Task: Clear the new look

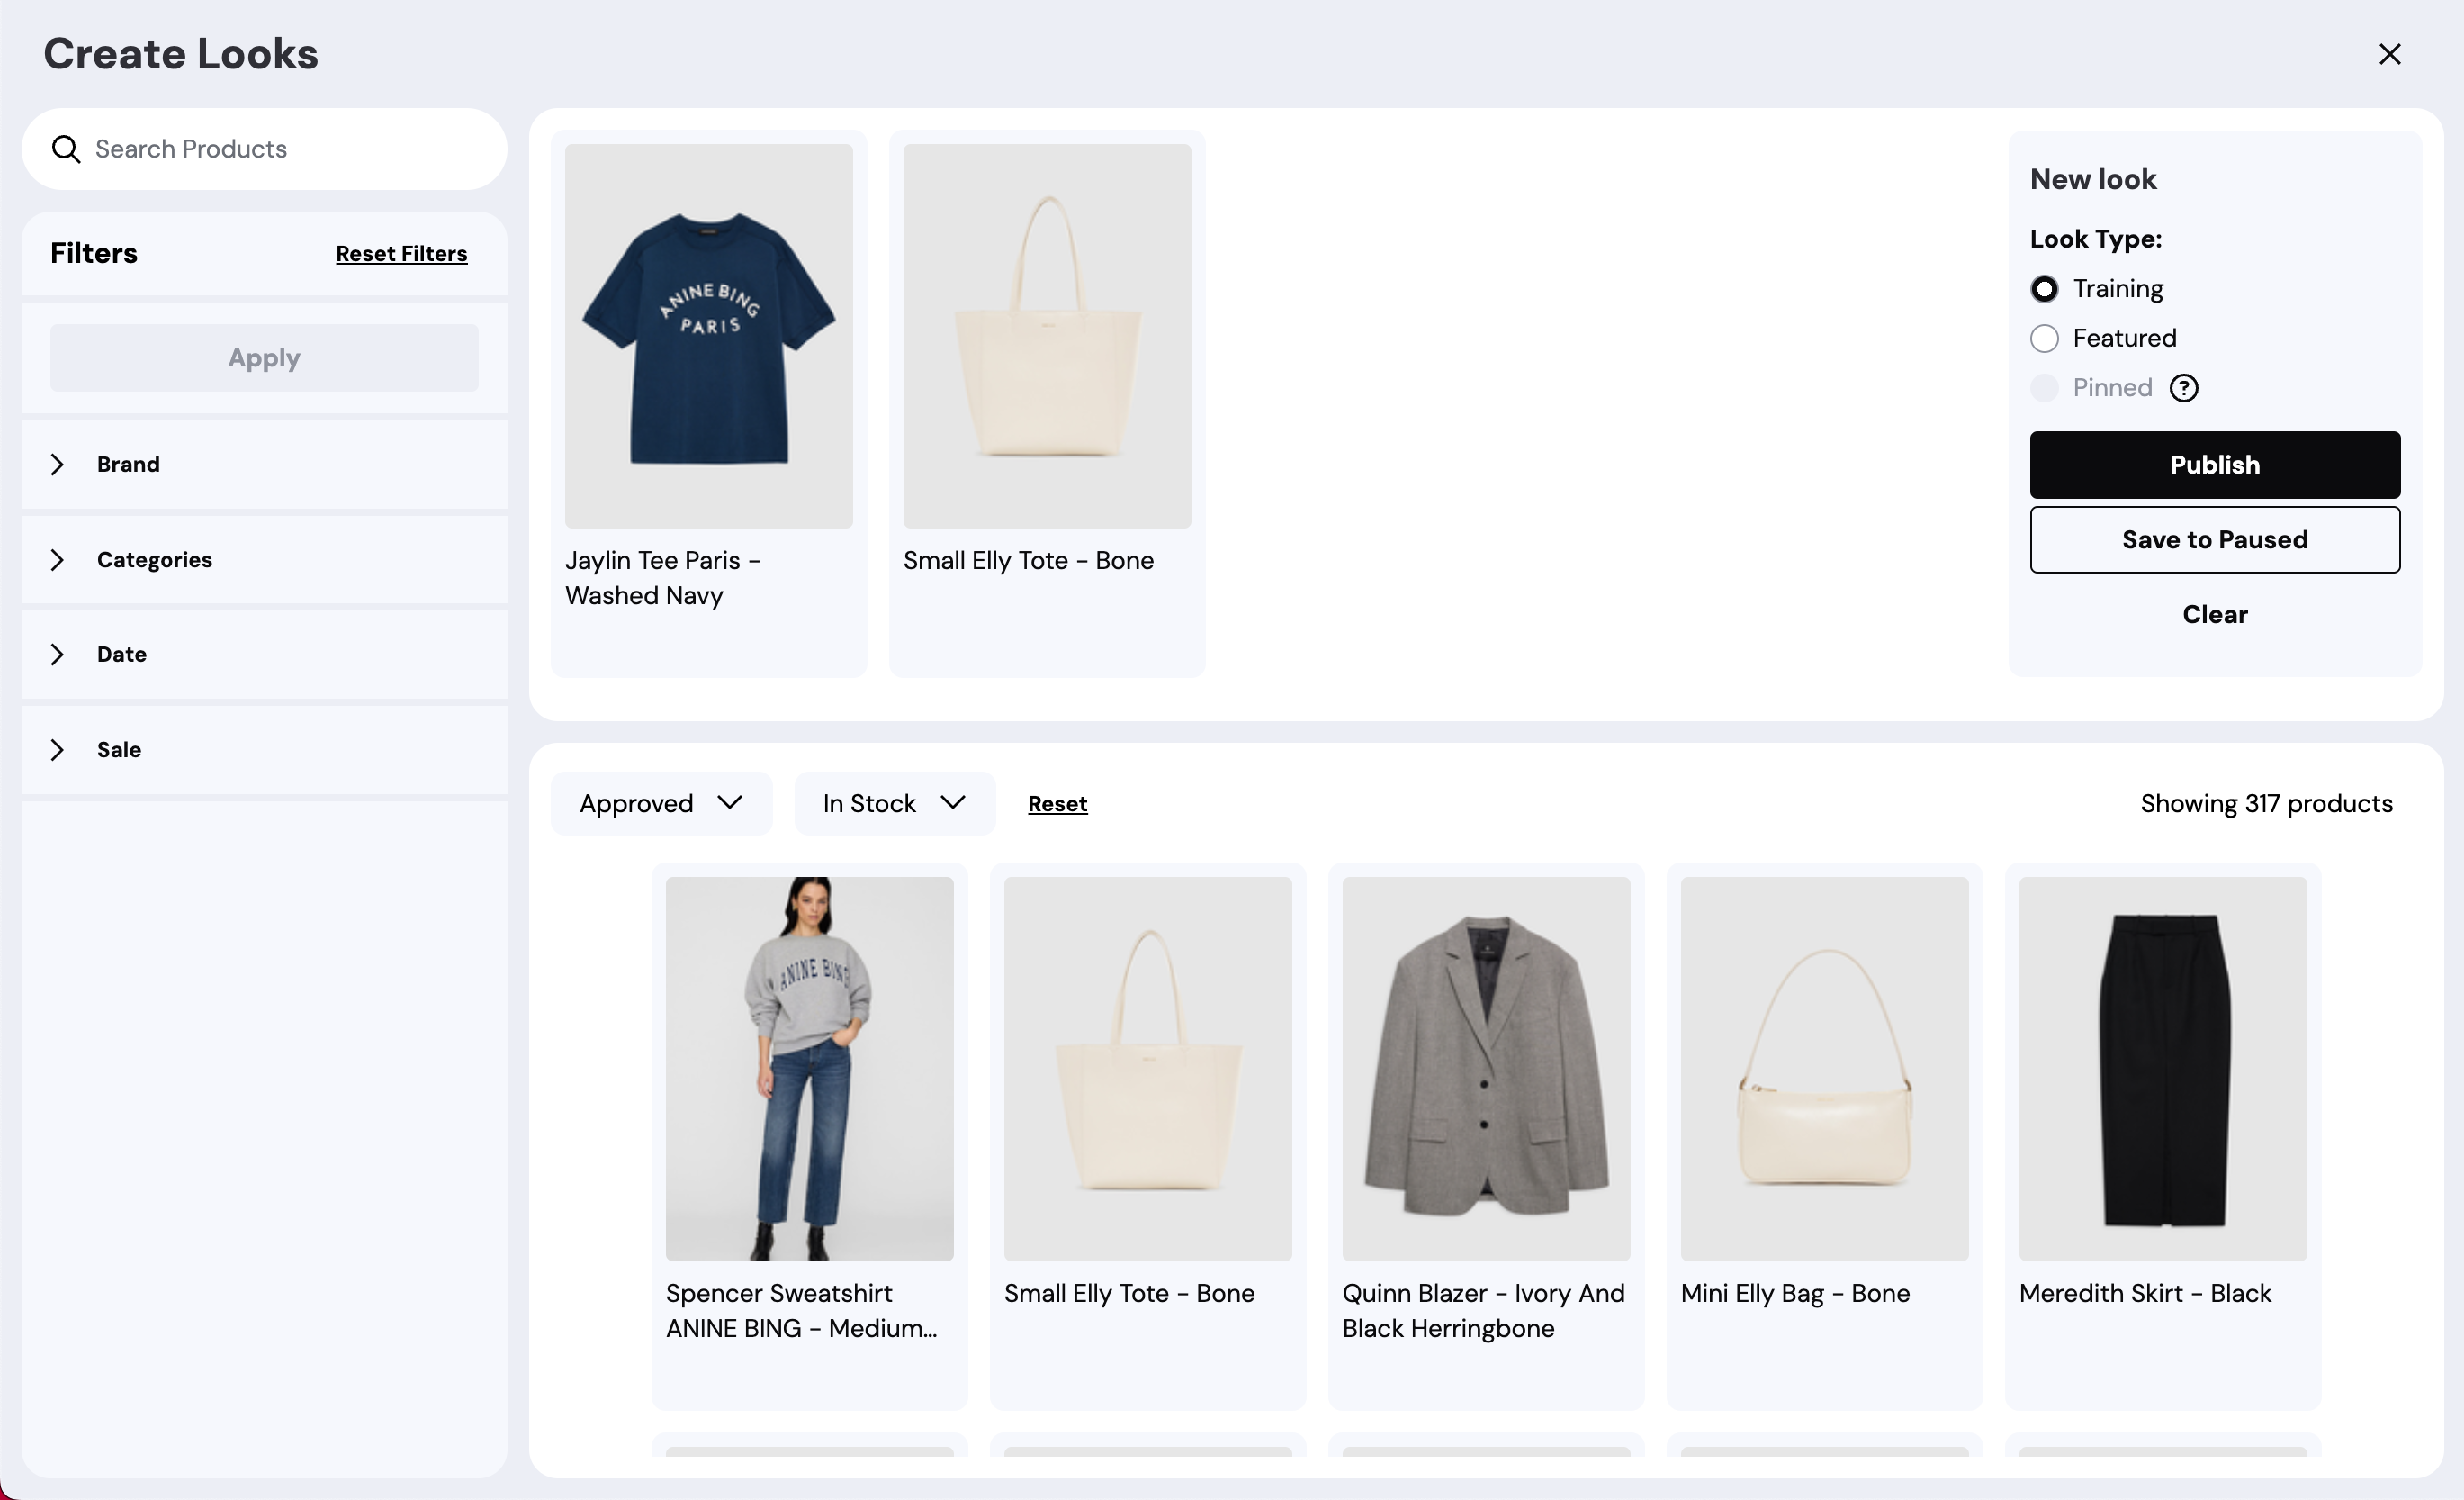Action: point(2215,614)
